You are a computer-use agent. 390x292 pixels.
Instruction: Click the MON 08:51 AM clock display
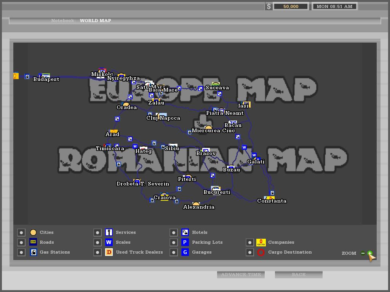click(x=334, y=6)
